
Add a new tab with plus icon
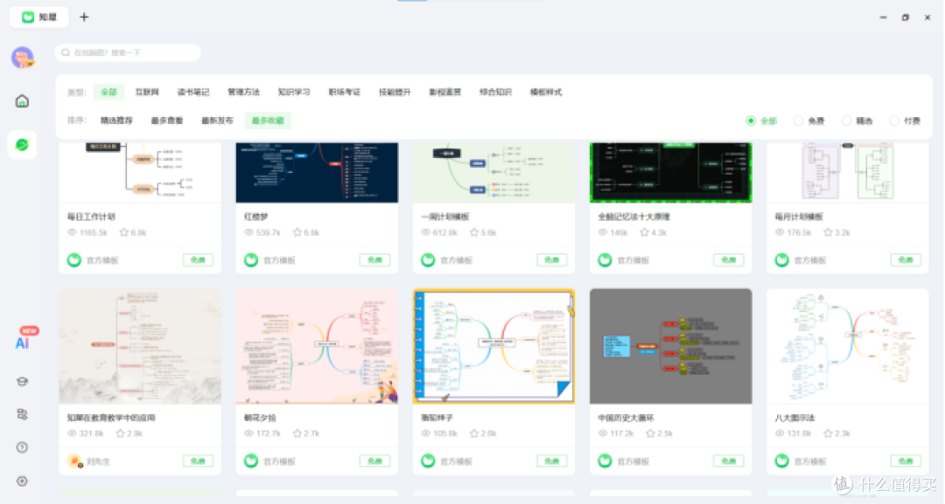84,17
